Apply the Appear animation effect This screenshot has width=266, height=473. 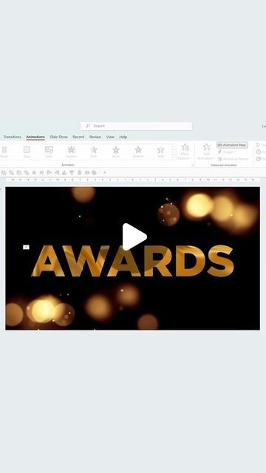pos(71,152)
